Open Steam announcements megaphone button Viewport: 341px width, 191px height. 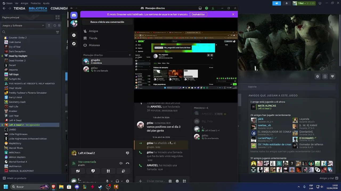277,3
